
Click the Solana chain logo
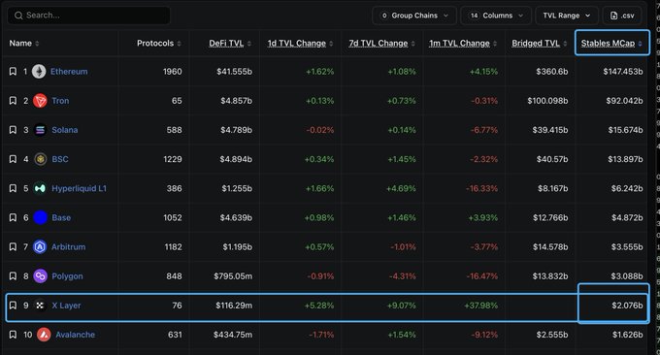[40, 130]
